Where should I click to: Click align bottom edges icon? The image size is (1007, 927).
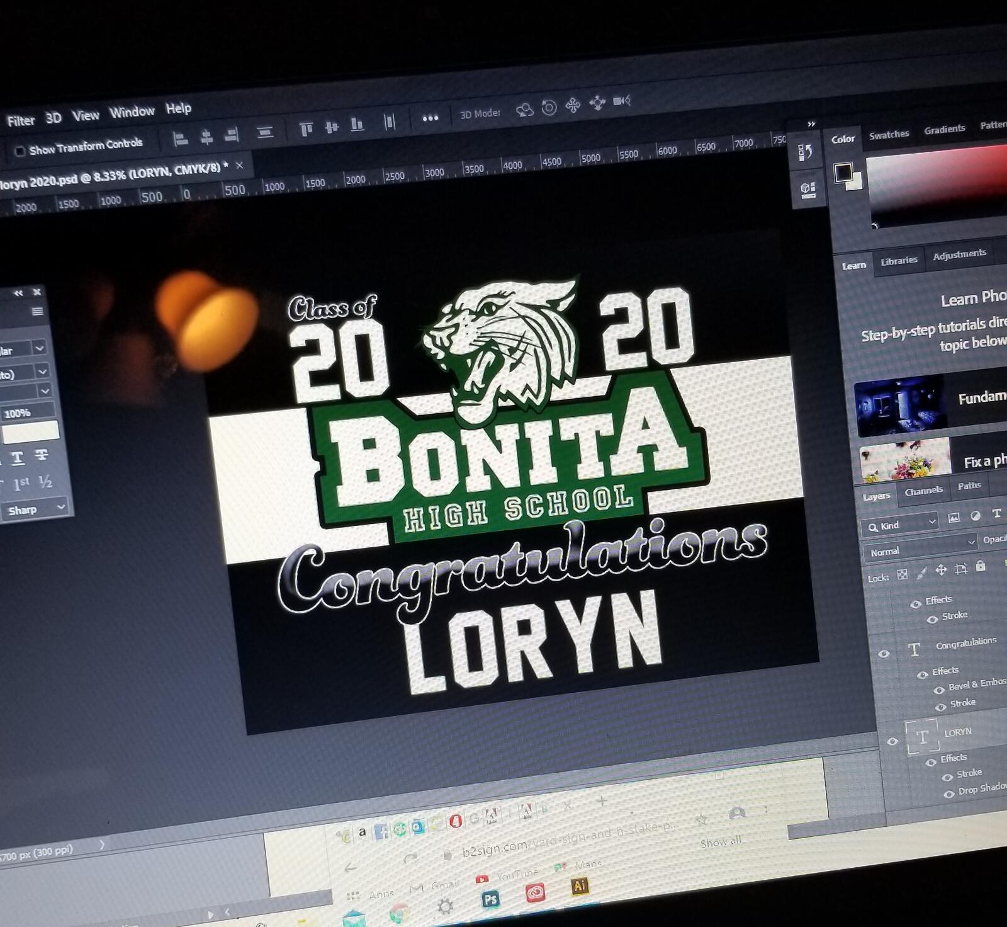pos(357,125)
